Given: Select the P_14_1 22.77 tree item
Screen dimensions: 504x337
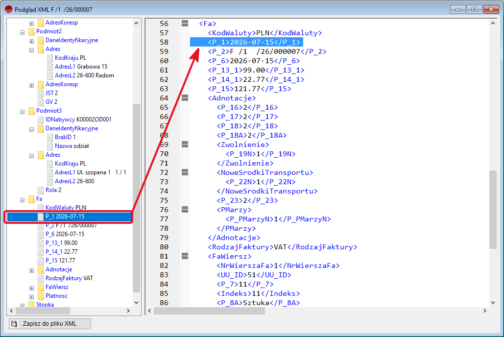Looking at the screenshot, I should coord(61,252).
